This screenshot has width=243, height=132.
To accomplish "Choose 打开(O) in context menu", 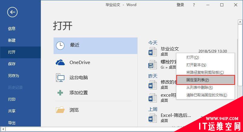I will [x=205, y=57].
